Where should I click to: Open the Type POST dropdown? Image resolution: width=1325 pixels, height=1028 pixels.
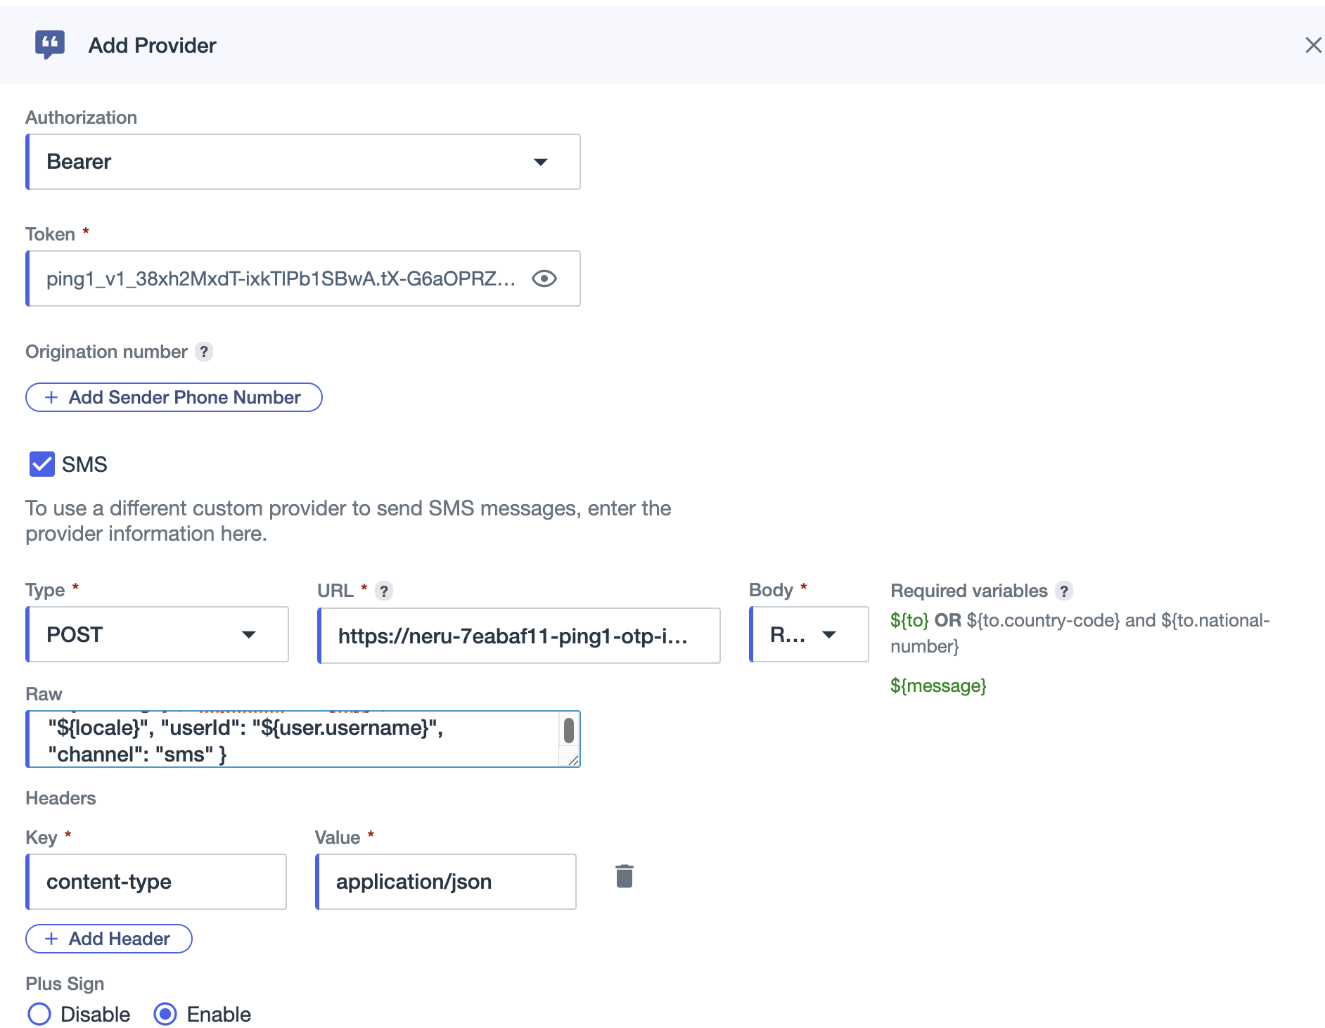click(158, 634)
